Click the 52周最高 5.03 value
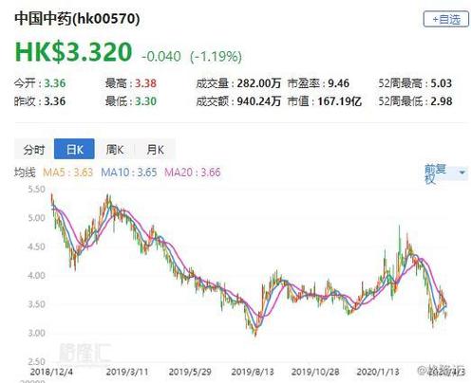This screenshot has height=383, width=471. pos(442,83)
